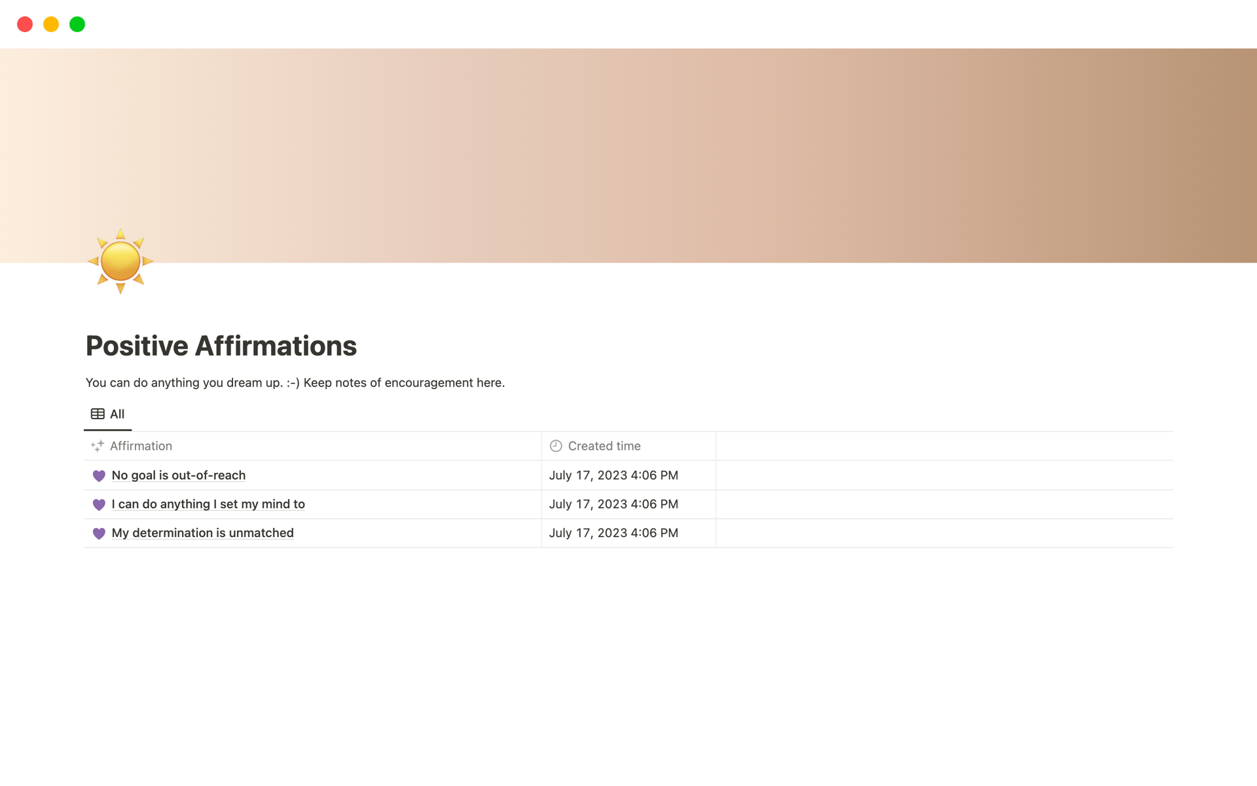The width and height of the screenshot is (1257, 786).
Task: Toggle the table layout properties
Action: [97, 414]
